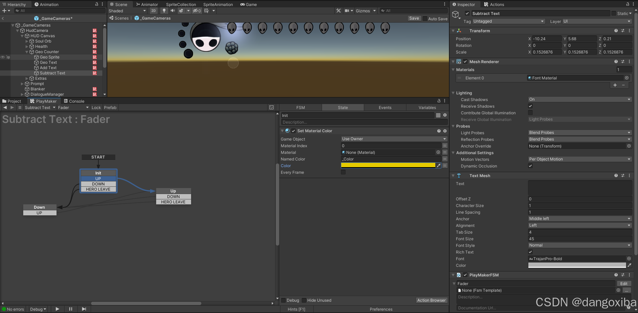Click the Text Mesh color eyedropper

[x=629, y=265]
